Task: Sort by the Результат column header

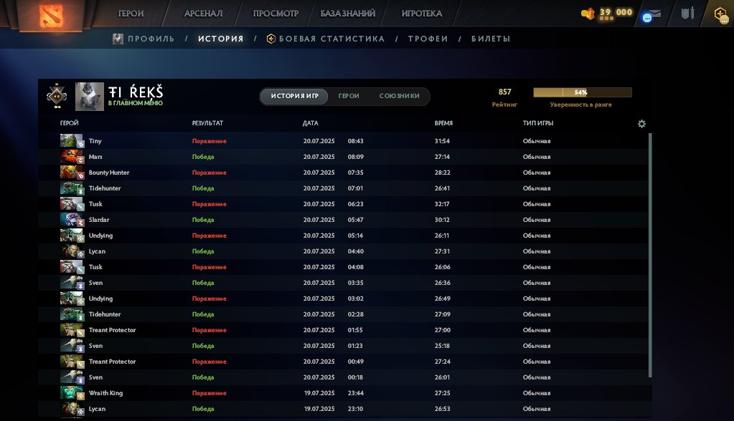Action: 207,123
